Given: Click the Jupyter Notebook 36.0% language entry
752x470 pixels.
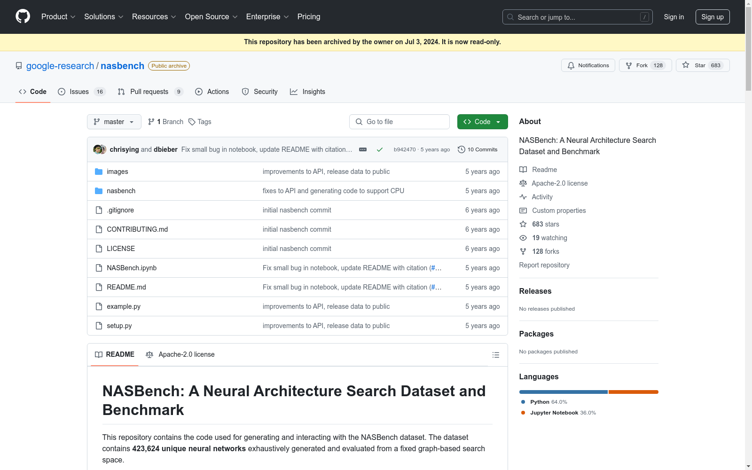Looking at the screenshot, I should (559, 413).
